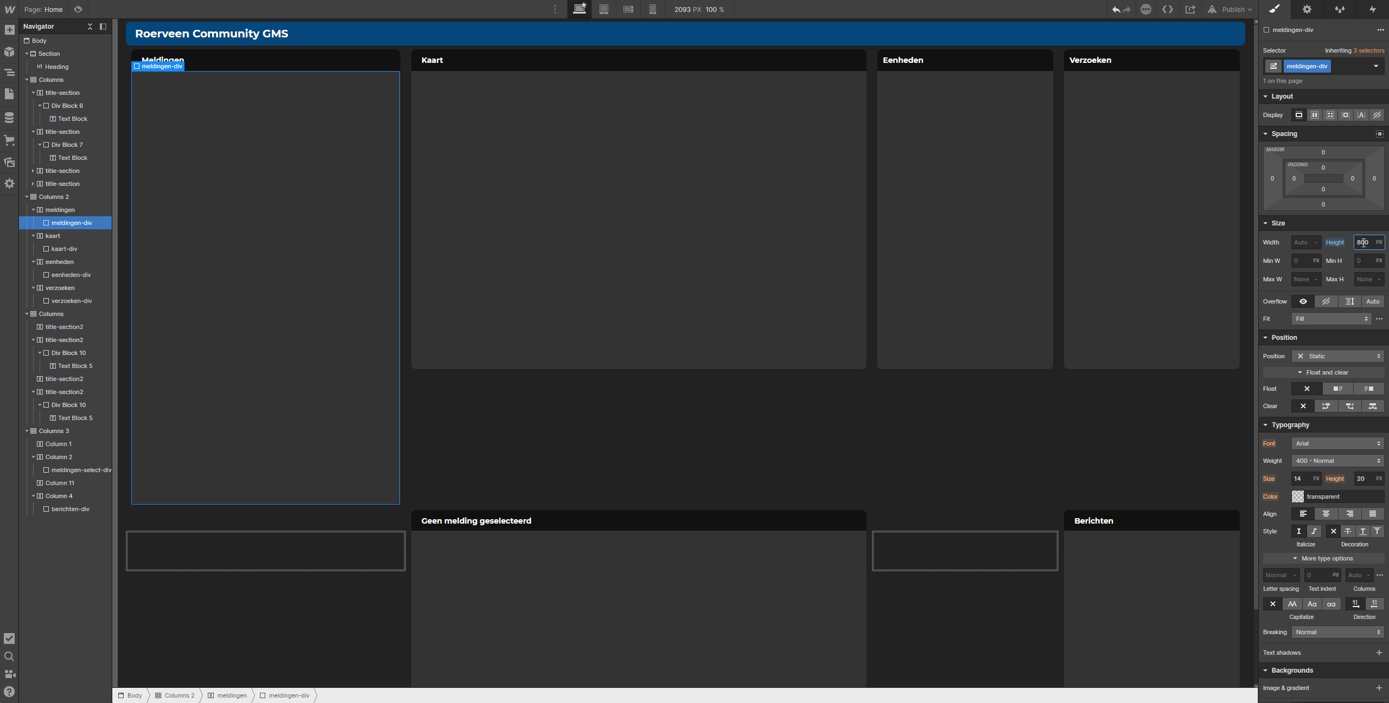Viewport: 1389px width, 703px height.
Task: Open the Pages panel icon
Action: [x=9, y=94]
